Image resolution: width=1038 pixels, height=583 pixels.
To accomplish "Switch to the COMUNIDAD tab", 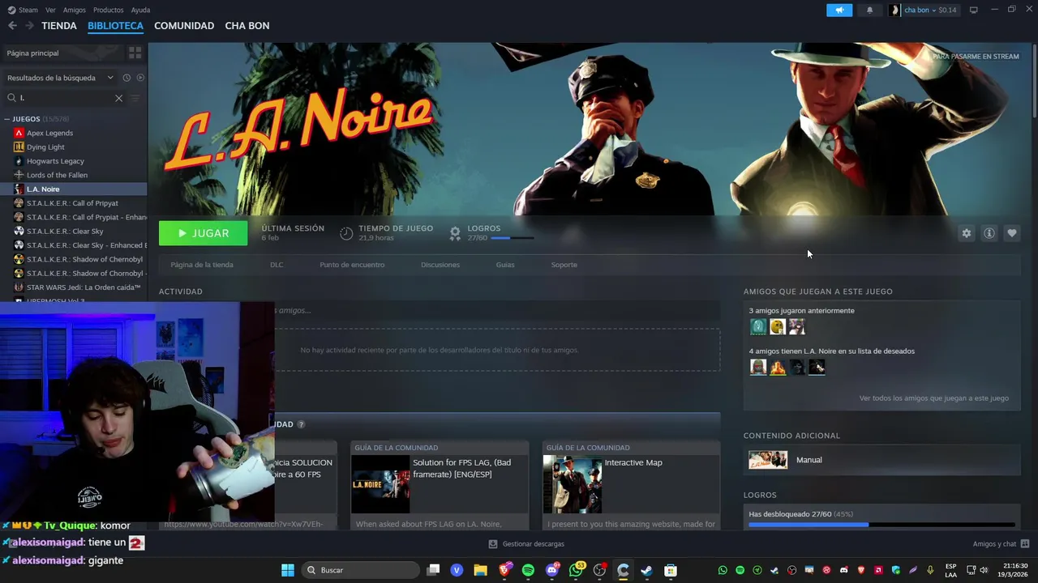I will (x=184, y=26).
